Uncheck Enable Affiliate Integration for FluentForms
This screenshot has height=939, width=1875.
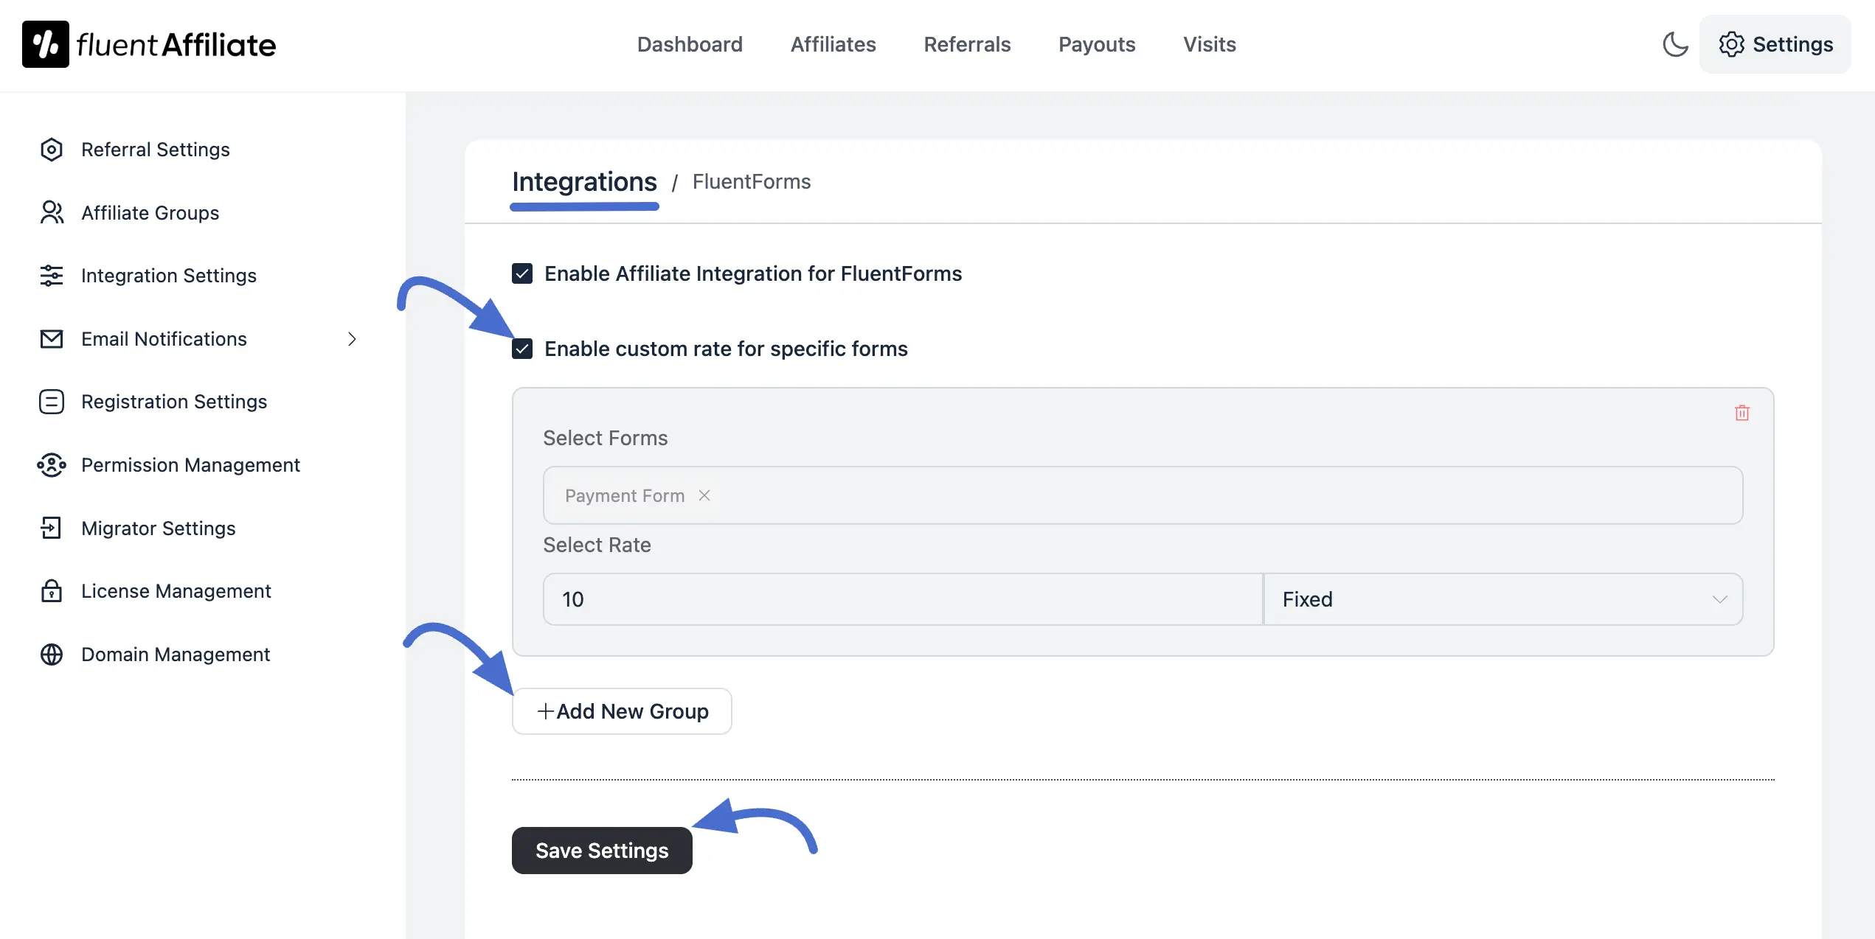pyautogui.click(x=522, y=273)
